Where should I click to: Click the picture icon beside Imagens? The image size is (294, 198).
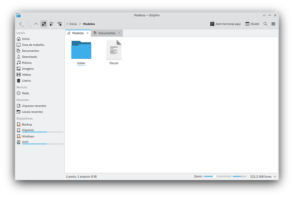[19, 69]
